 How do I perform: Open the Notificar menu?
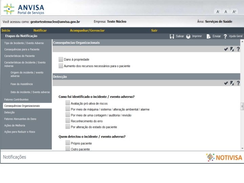click(x=40, y=30)
